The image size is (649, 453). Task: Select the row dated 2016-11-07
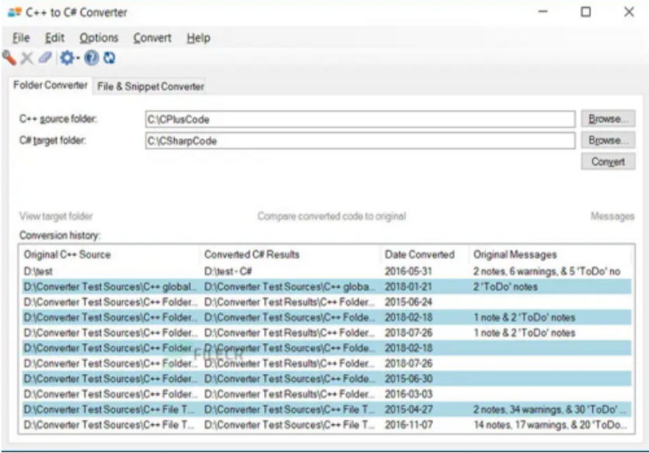pyautogui.click(x=327, y=424)
